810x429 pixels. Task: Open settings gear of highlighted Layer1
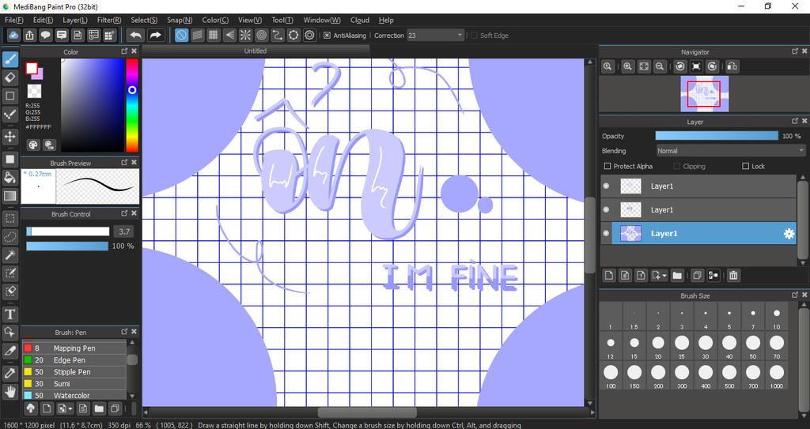(x=789, y=233)
